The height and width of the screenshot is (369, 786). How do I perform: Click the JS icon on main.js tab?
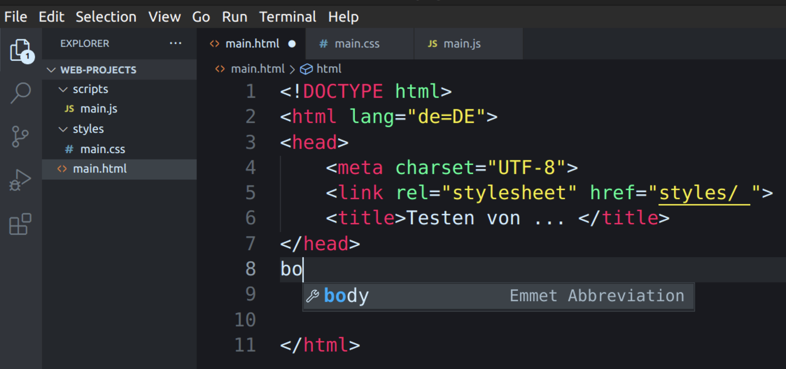click(x=433, y=44)
